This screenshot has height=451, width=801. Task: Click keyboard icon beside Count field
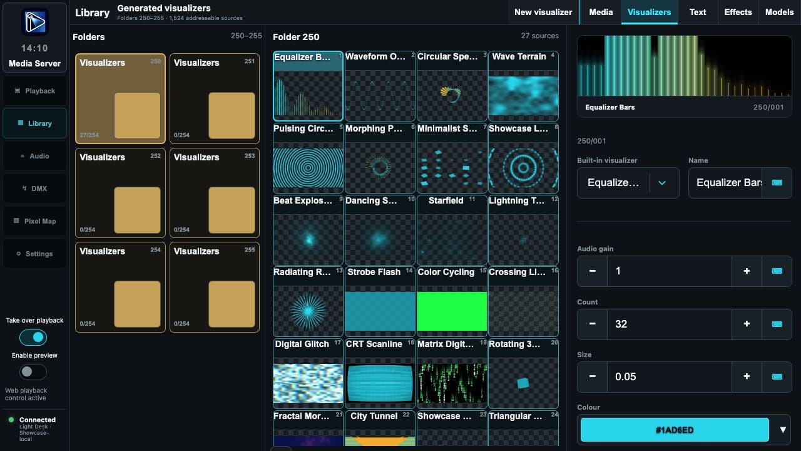click(777, 324)
